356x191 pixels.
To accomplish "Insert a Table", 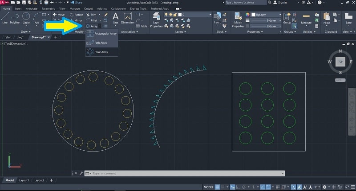I will [x=142, y=26].
